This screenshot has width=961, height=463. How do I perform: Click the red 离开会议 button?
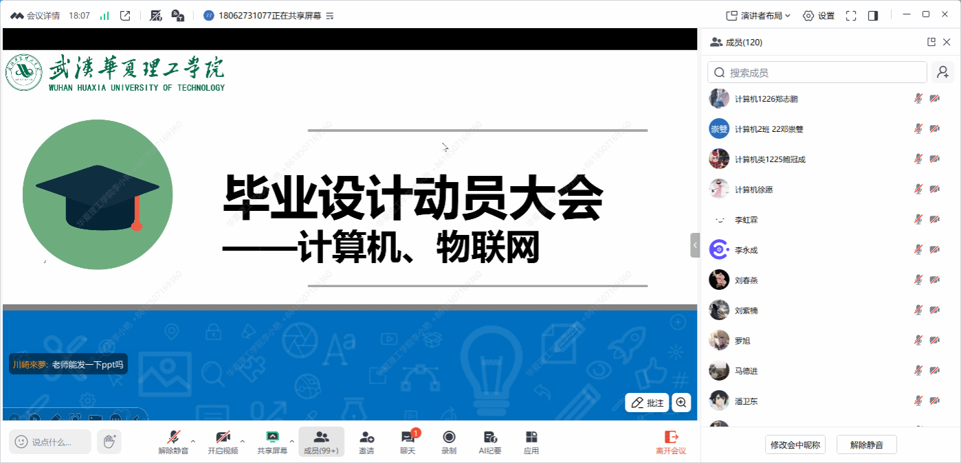[670, 442]
